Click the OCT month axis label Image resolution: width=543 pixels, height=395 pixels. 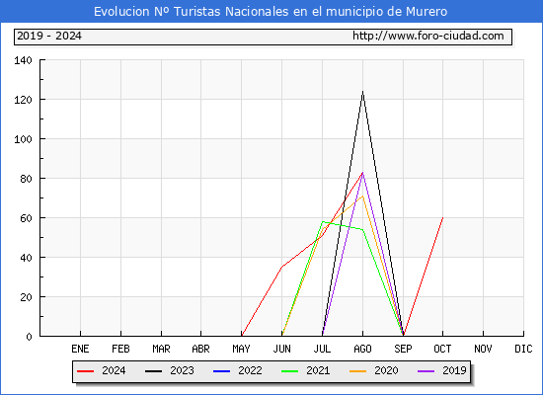coord(442,349)
